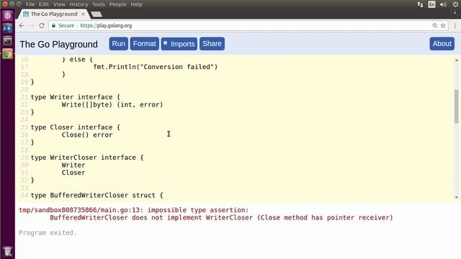Click the Chrome icon in the launcher

[7, 54]
